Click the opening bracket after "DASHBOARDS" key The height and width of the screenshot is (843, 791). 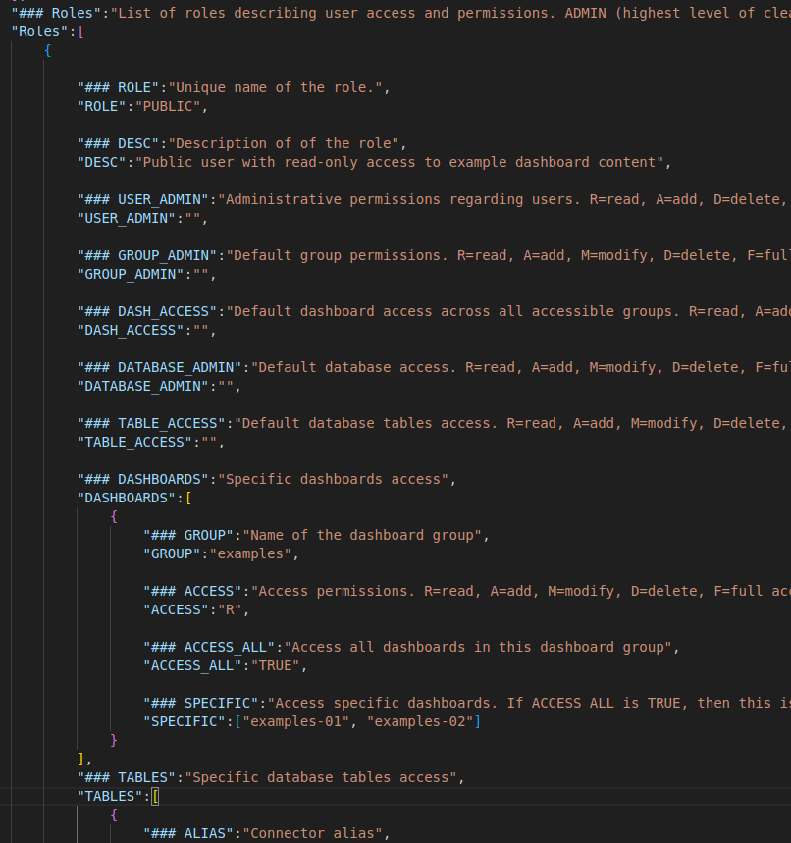(187, 499)
